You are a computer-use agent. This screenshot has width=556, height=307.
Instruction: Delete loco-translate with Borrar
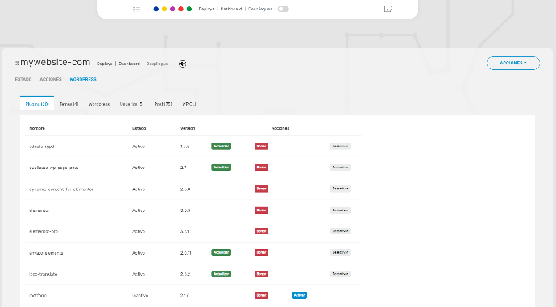coord(261,274)
